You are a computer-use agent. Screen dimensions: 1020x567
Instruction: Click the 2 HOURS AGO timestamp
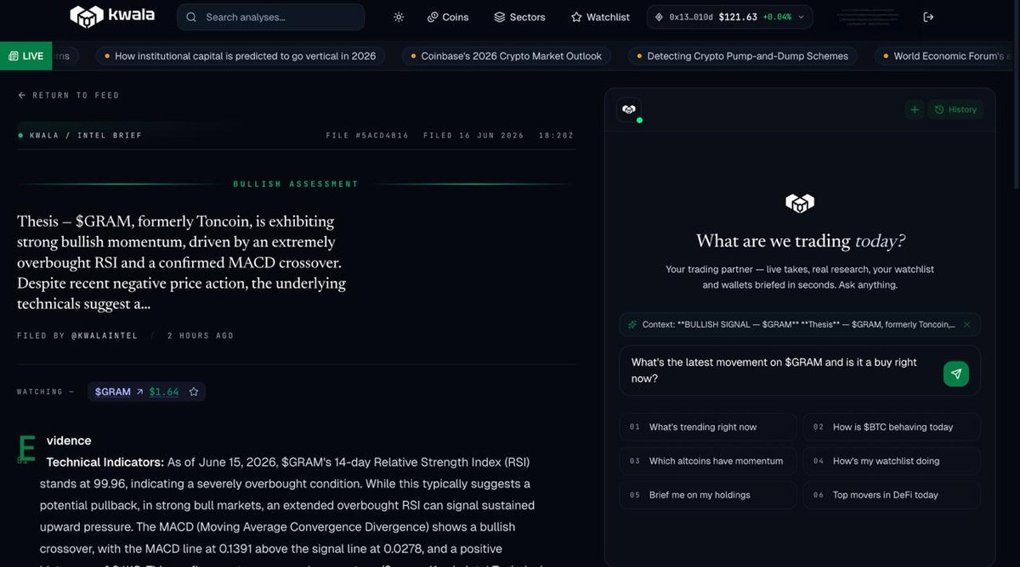[201, 336]
